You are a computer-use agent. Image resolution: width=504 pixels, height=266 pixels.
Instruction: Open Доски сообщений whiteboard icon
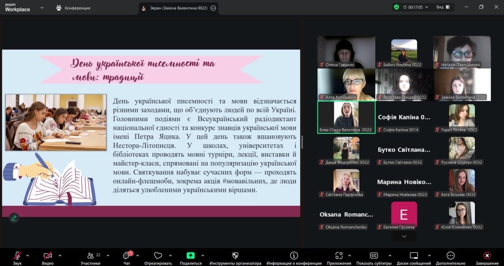click(x=413, y=256)
